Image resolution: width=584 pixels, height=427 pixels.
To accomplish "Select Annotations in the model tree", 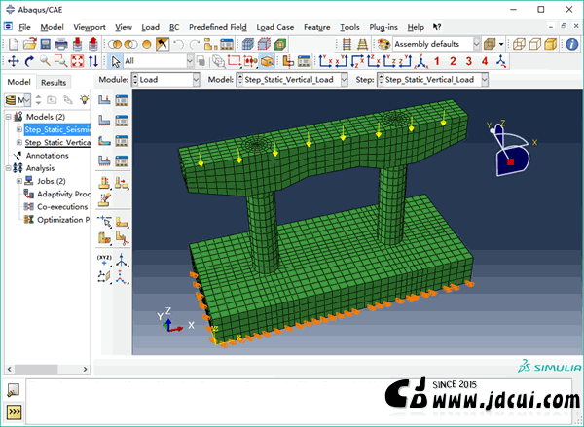I will [x=48, y=156].
